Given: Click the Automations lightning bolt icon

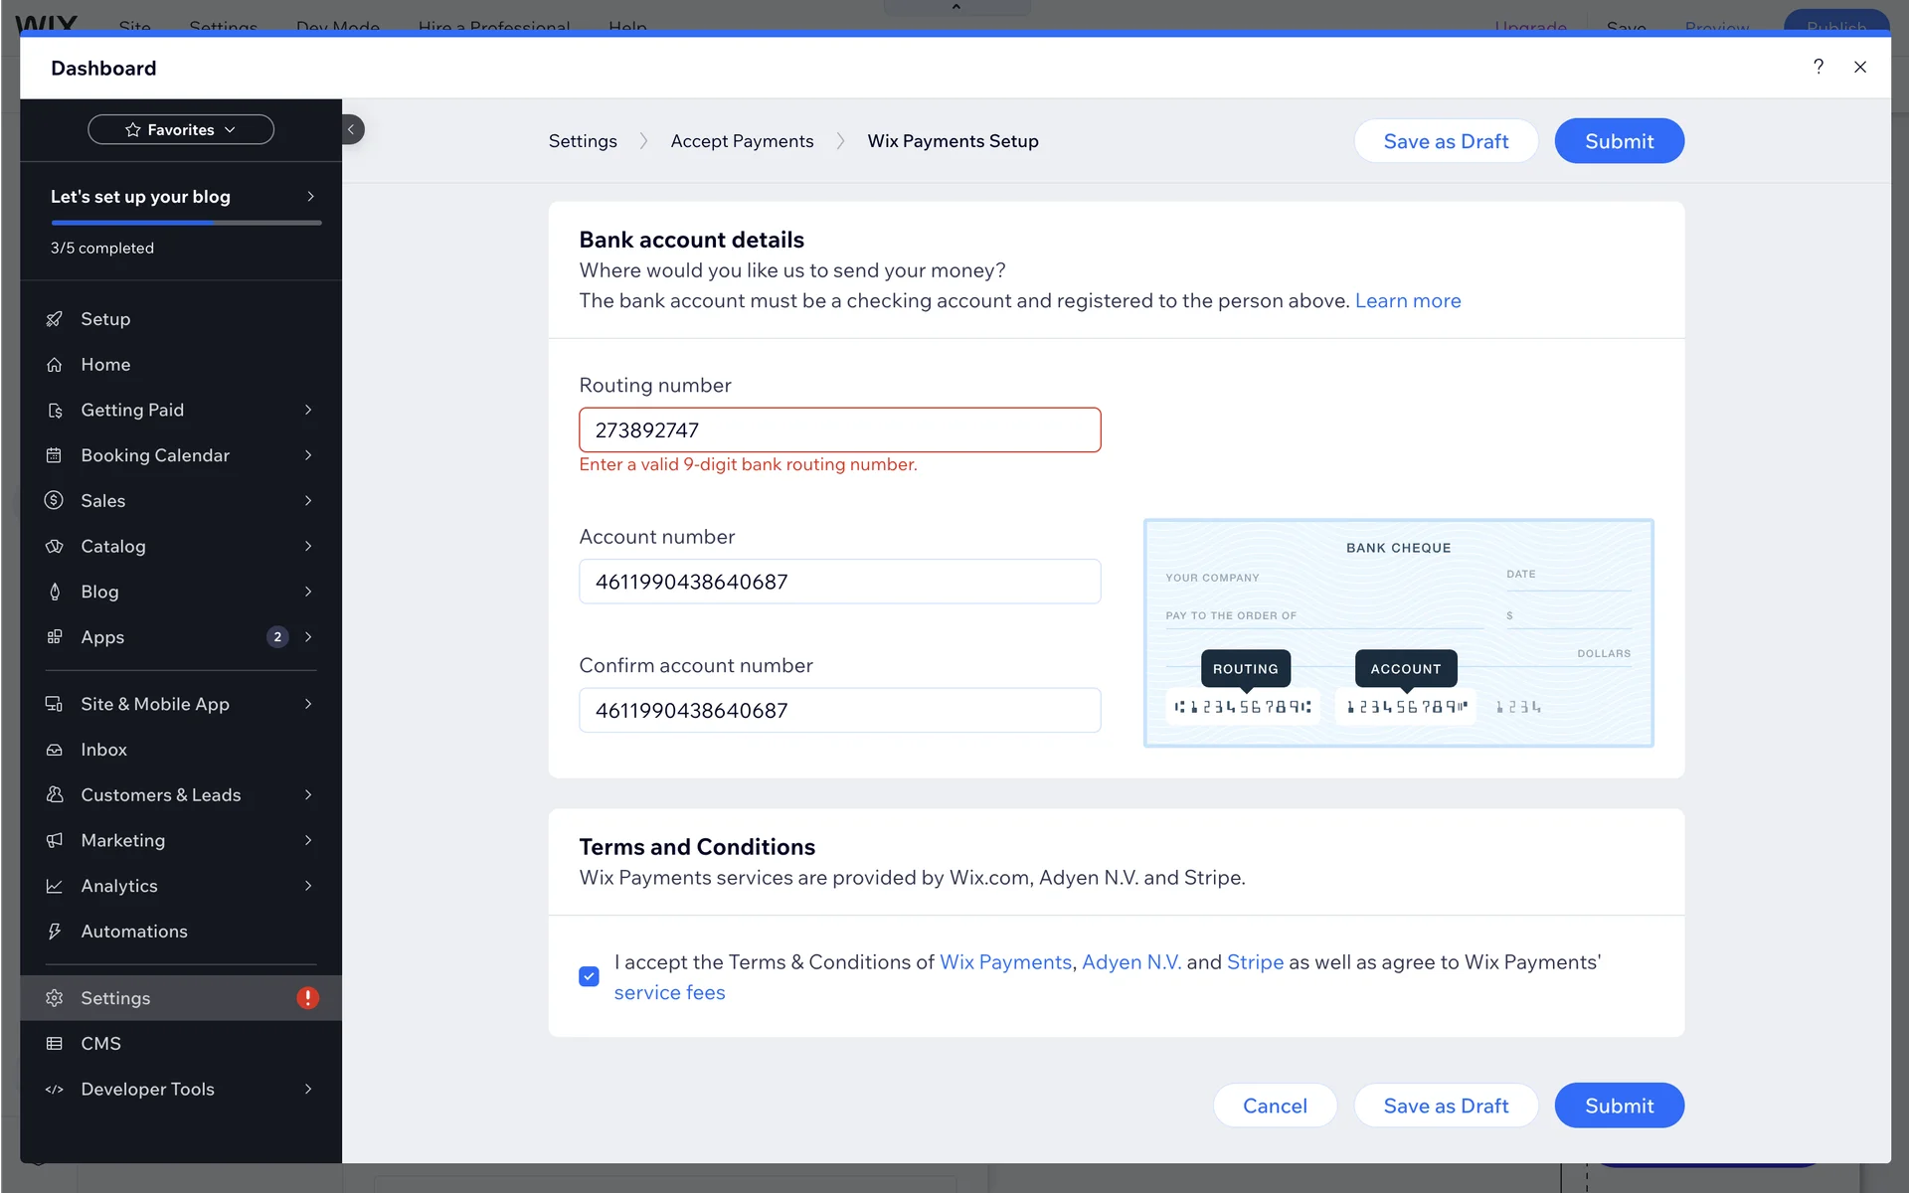Looking at the screenshot, I should coord(55,932).
